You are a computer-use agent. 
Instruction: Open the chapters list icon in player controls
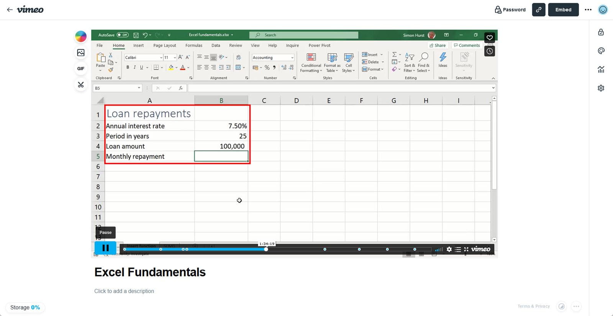click(458, 249)
